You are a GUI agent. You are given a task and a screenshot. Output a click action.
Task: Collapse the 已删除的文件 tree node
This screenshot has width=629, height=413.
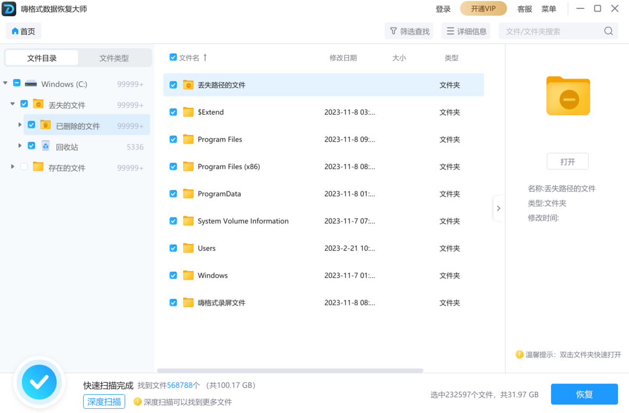pos(19,125)
